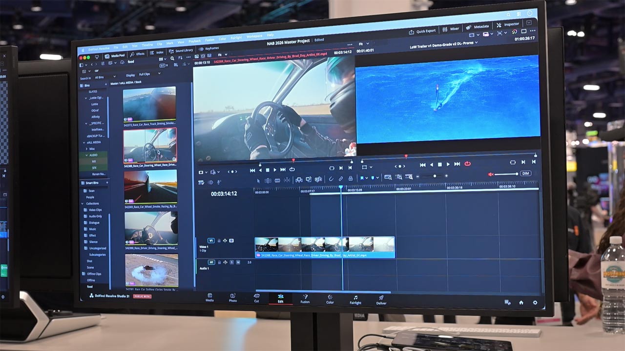Open the DaVinci Resolve application menu

[x=99, y=49]
